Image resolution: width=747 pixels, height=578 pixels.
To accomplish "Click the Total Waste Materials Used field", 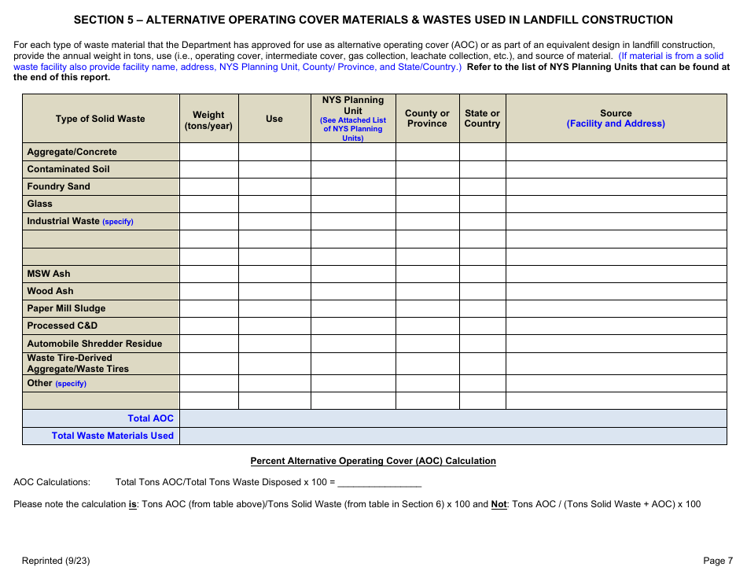I will click(452, 435).
